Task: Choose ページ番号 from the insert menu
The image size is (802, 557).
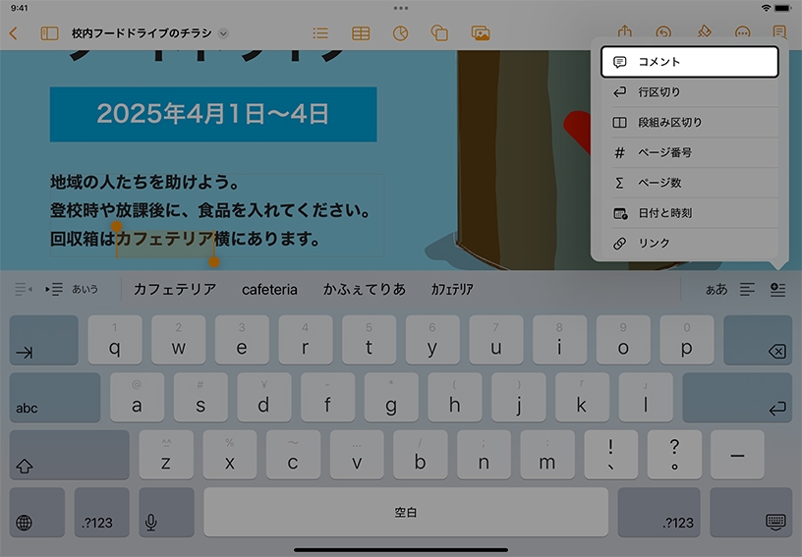Action: (689, 152)
